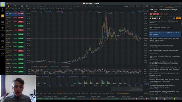Image resolution: width=182 pixels, height=102 pixels.
Task: Click the orange chart layout icon left of AMC
Action: 27,6
